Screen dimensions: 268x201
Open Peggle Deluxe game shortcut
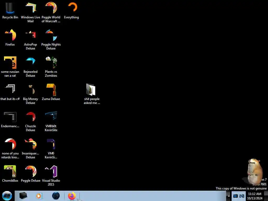[x=30, y=174]
